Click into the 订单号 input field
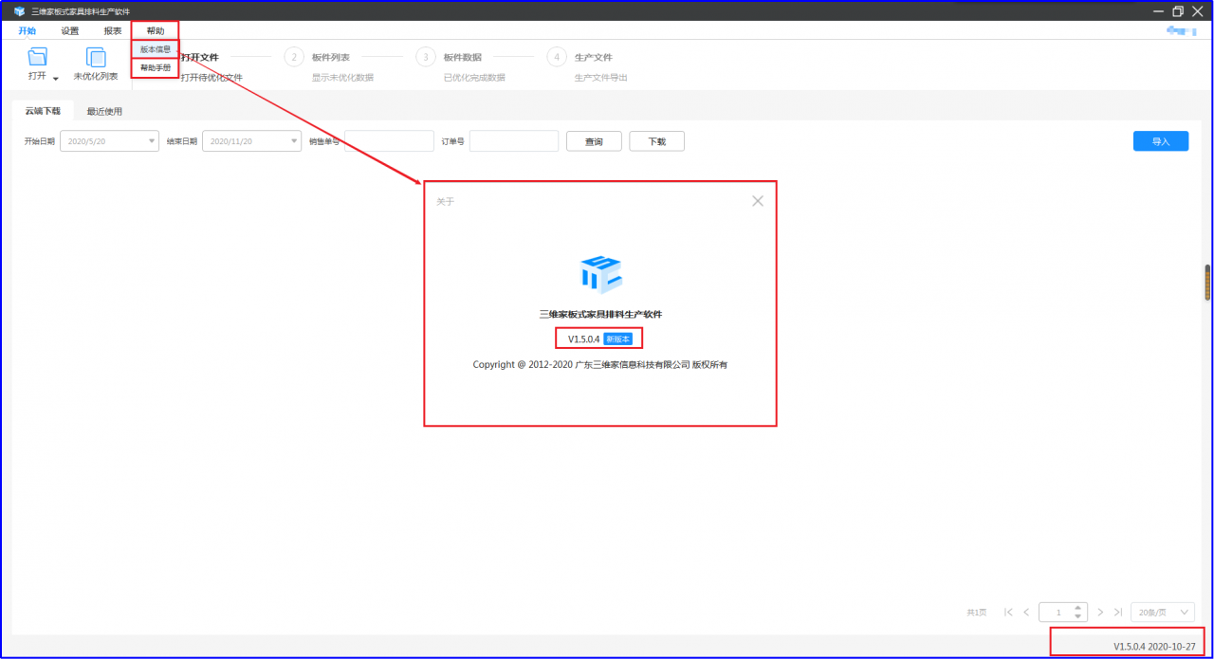This screenshot has height=660, width=1214. pos(514,141)
